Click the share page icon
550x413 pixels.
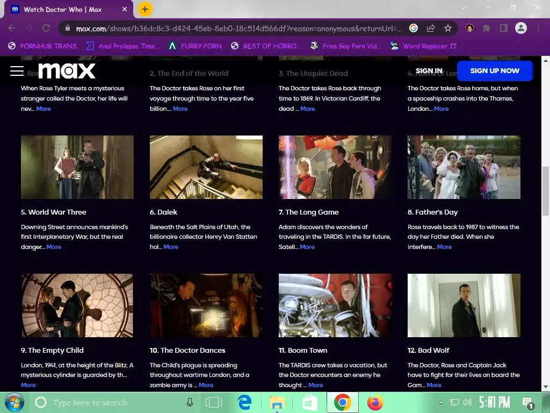pos(431,28)
